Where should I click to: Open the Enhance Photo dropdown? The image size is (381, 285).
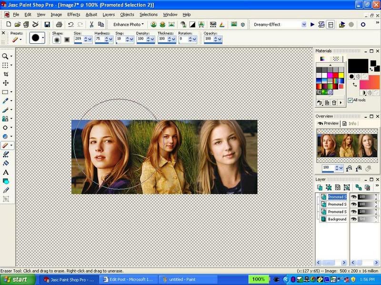(x=128, y=24)
